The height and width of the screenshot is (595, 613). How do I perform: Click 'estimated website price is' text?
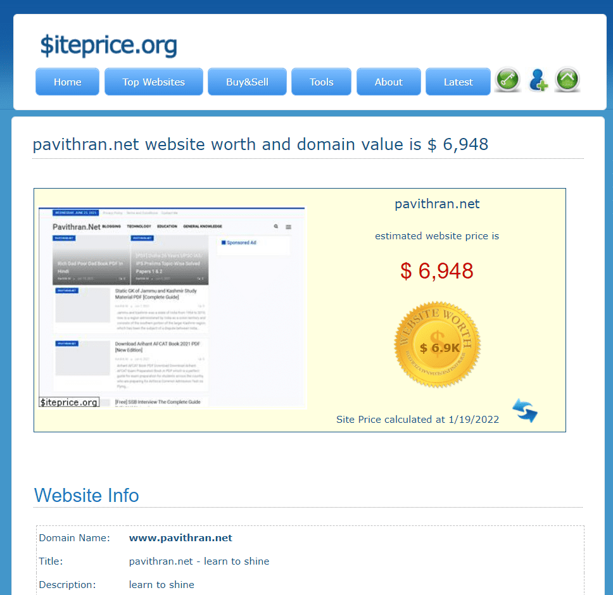tap(437, 236)
